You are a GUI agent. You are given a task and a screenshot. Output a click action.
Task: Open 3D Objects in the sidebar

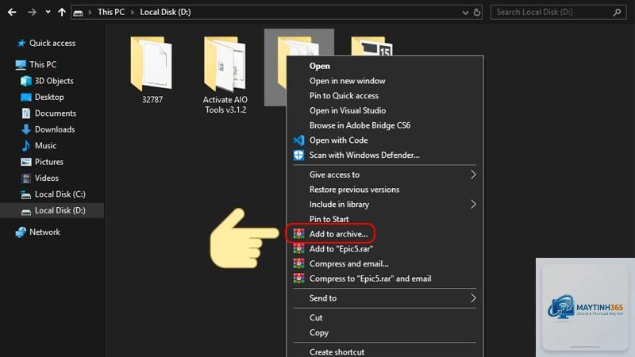click(x=47, y=81)
